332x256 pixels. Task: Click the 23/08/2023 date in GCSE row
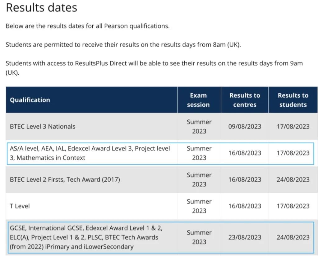click(245, 237)
